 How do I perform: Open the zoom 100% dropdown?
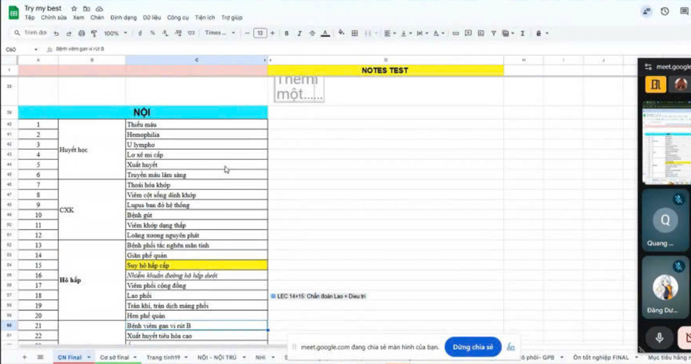[115, 33]
